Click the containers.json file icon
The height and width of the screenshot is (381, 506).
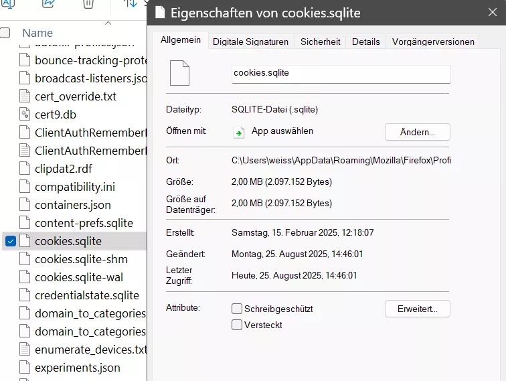tap(25, 205)
